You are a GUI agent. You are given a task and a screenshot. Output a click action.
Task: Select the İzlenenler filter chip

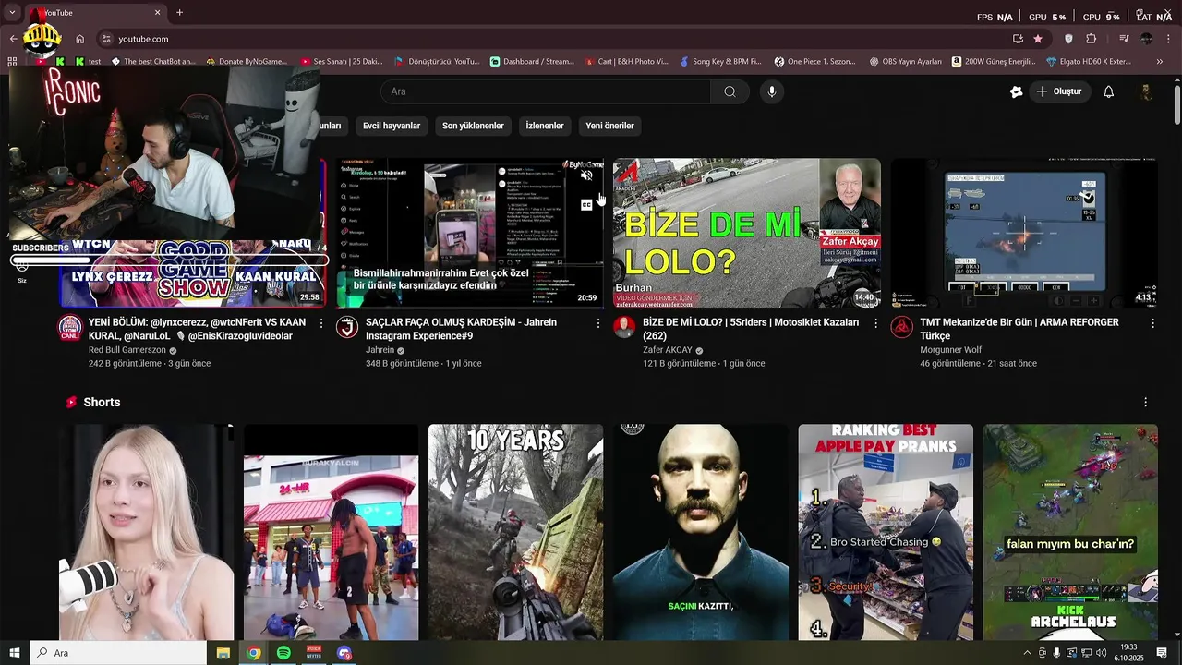coord(545,126)
